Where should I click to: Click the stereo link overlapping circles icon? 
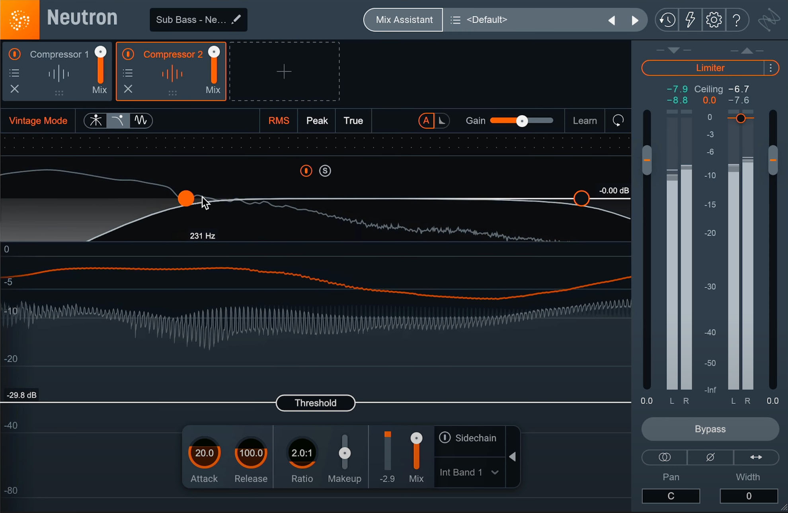click(665, 457)
